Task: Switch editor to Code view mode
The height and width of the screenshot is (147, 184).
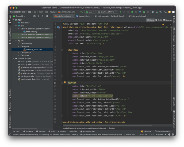Action: (151, 20)
